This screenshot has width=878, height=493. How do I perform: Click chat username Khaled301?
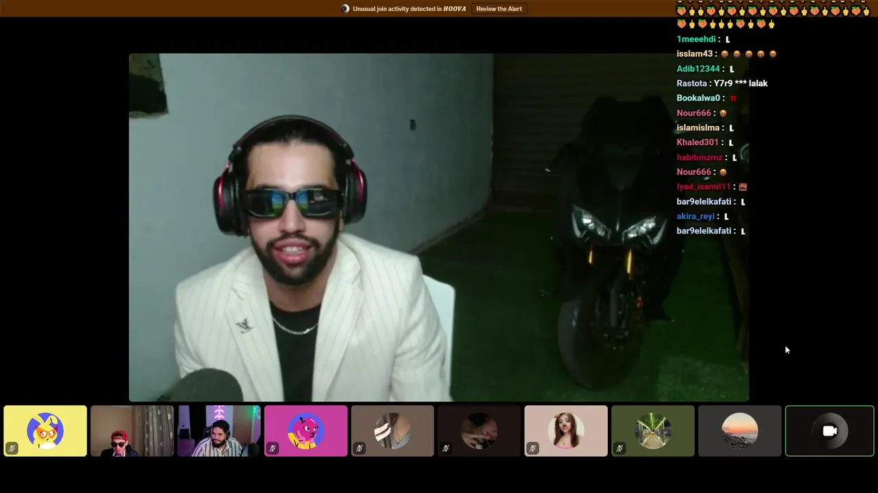(x=698, y=142)
